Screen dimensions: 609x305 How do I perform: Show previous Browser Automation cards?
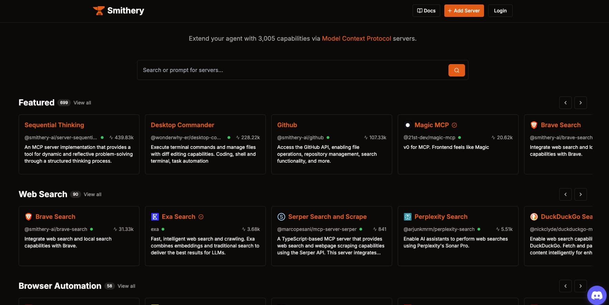565,286
